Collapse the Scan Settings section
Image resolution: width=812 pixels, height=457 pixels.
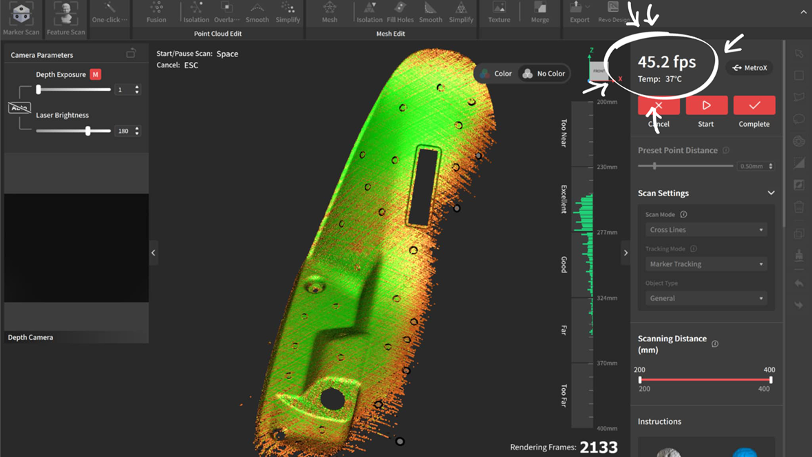pos(771,193)
